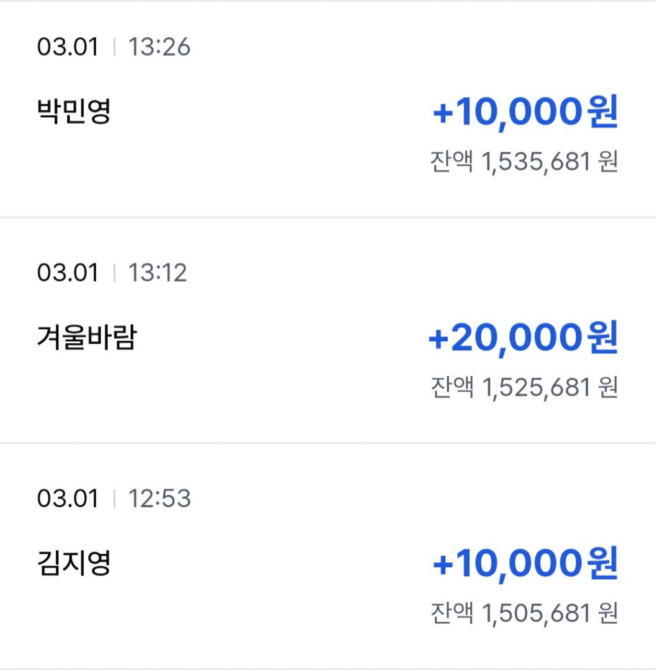Click the separator bar before 13:26

(x=114, y=47)
